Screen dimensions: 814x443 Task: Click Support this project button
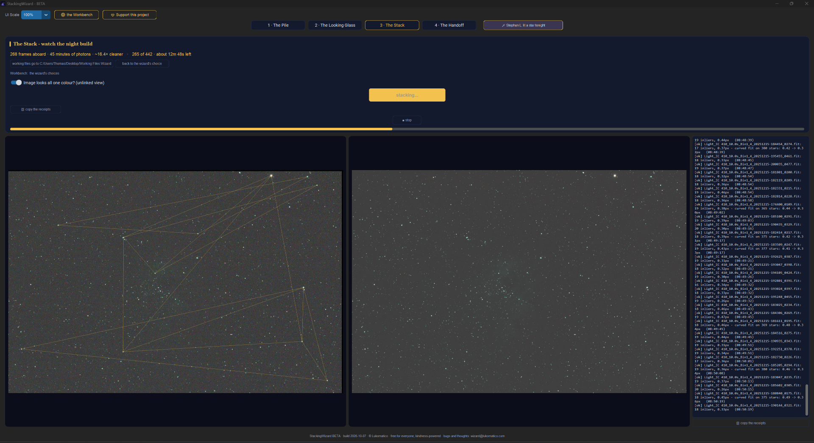tap(130, 15)
